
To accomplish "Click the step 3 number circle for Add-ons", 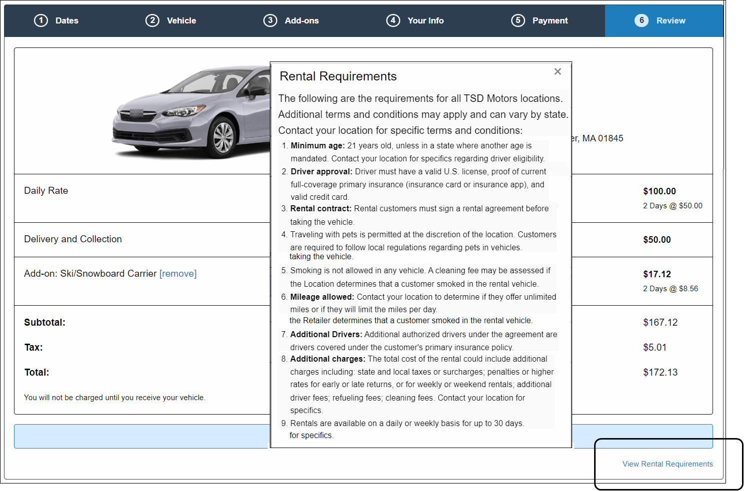I will coord(270,20).
